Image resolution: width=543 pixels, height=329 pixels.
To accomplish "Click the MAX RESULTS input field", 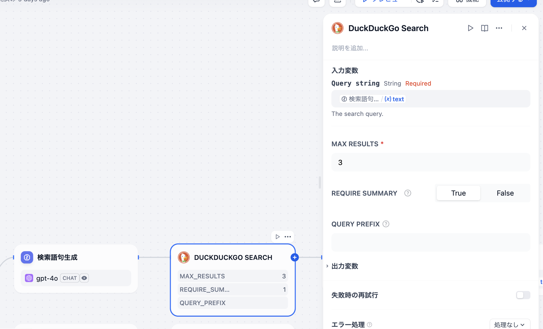I will [431, 162].
